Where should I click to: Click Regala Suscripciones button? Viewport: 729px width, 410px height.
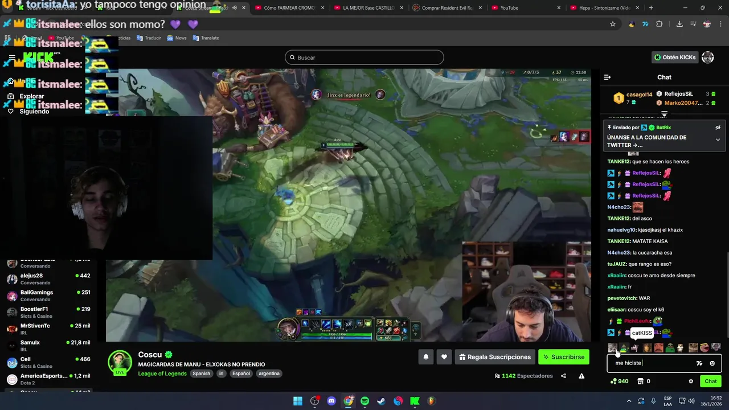[x=495, y=357]
